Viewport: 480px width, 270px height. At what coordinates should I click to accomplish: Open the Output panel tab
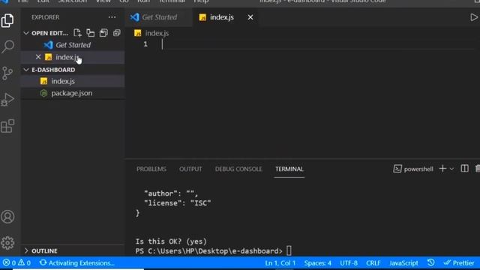pyautogui.click(x=190, y=169)
